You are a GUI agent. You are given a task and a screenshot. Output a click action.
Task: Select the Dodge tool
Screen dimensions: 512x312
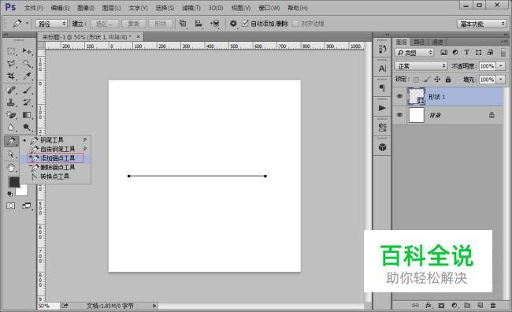(27, 128)
